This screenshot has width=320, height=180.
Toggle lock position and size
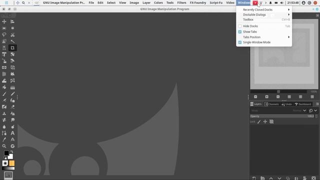265,121
